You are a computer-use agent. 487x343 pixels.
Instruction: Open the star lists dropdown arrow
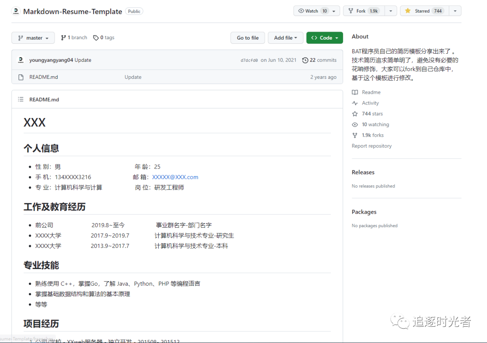455,11
